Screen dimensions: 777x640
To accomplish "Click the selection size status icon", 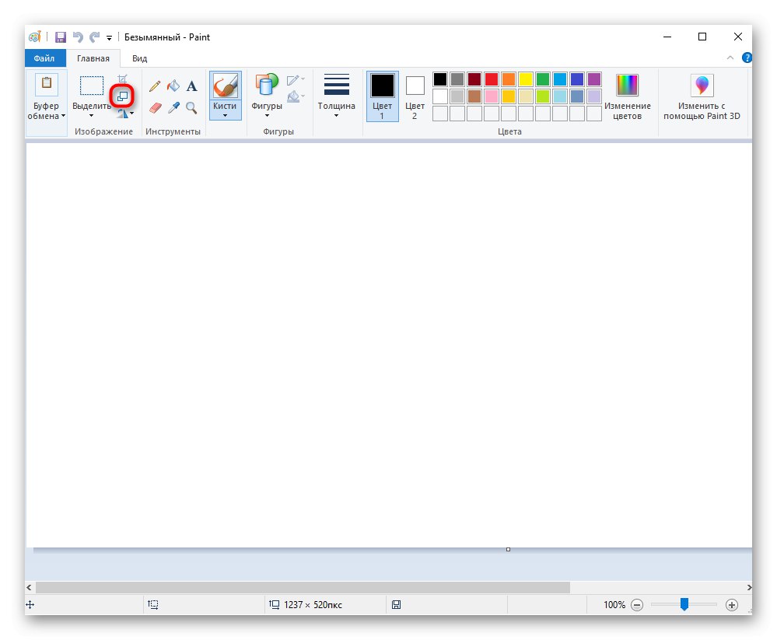I will [x=153, y=605].
